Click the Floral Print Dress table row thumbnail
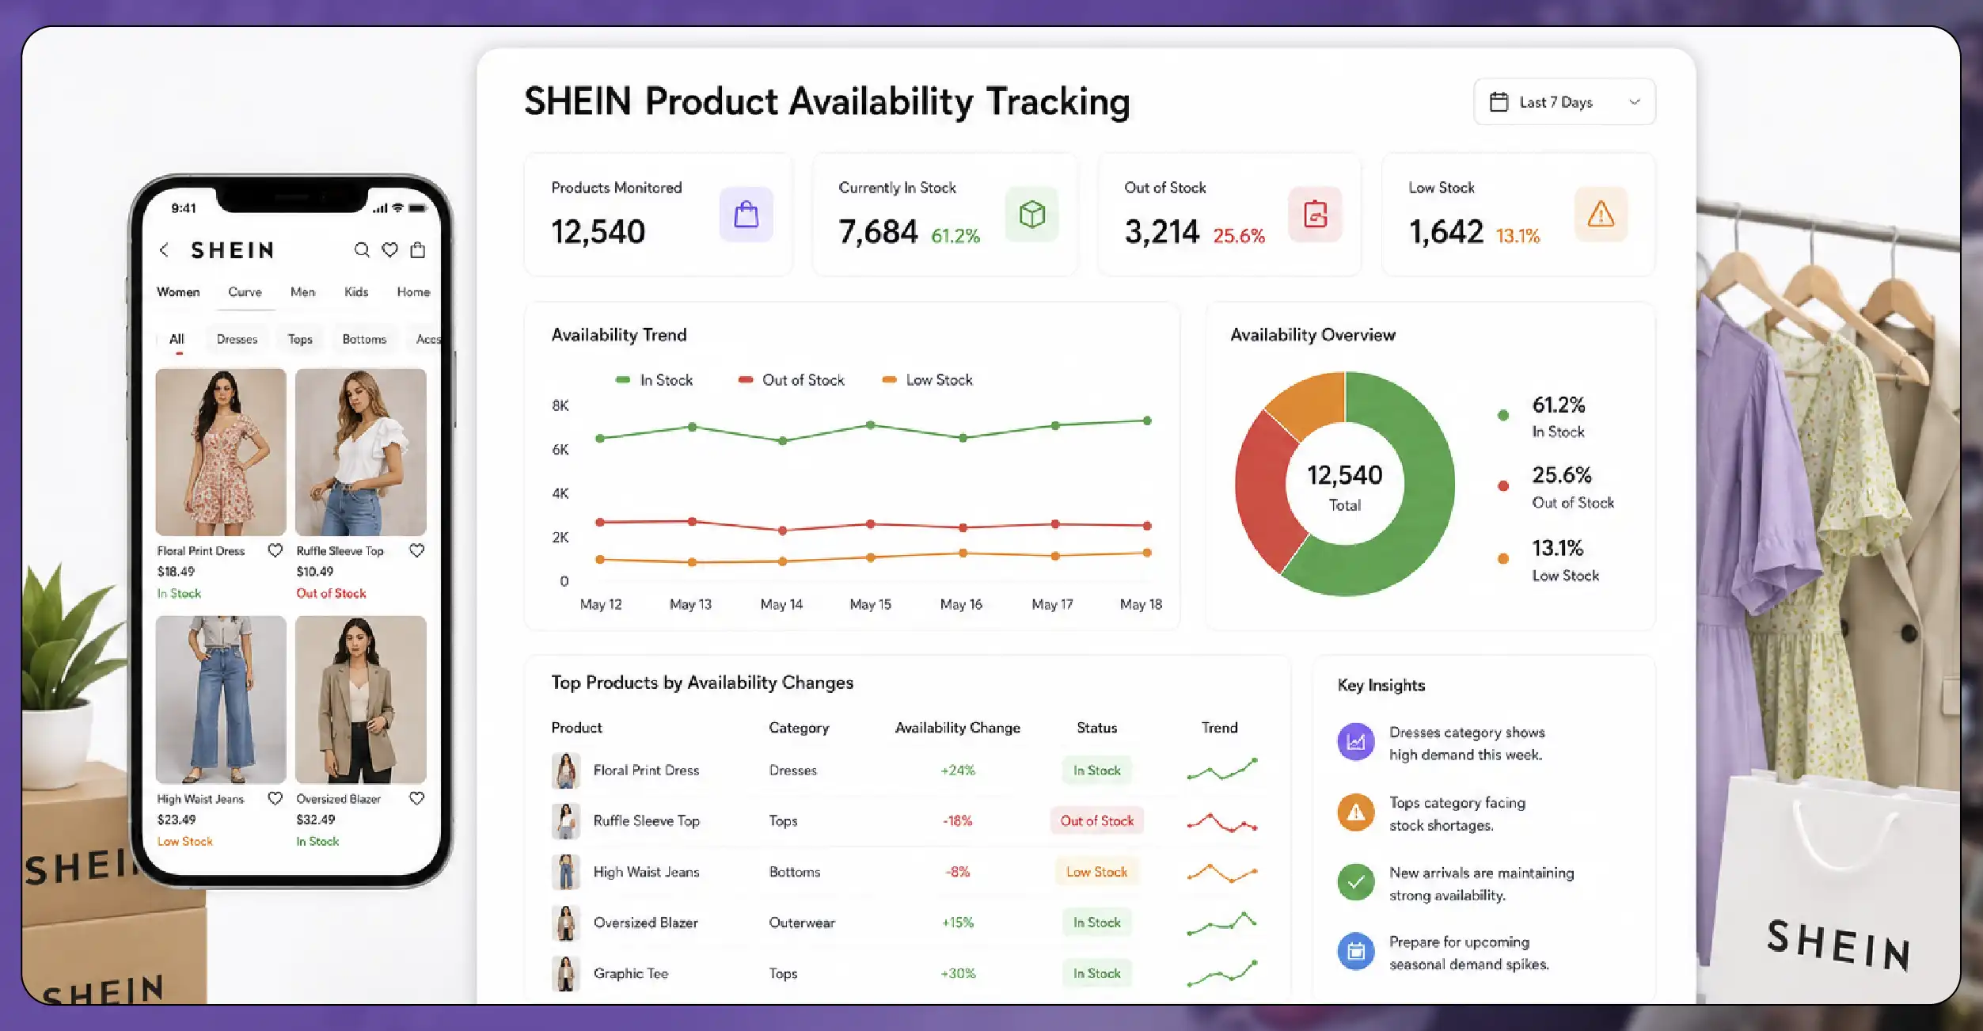The image size is (1983, 1031). (566, 770)
